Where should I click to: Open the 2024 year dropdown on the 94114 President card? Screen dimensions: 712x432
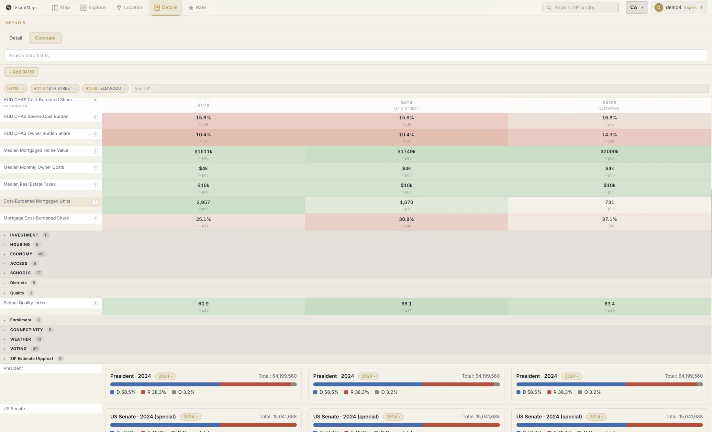[369, 376]
